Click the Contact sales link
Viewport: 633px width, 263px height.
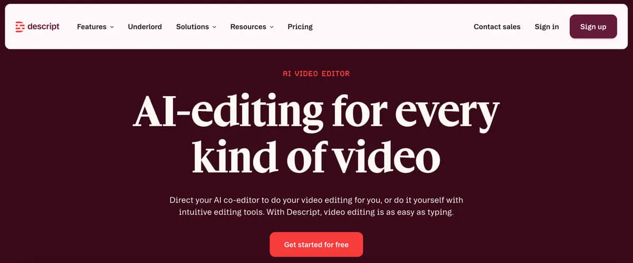pyautogui.click(x=497, y=27)
